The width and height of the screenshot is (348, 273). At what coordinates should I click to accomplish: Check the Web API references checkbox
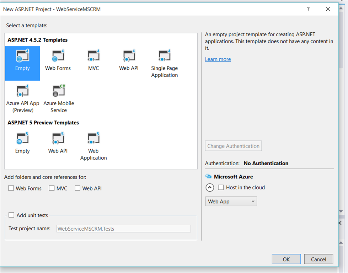77,188
